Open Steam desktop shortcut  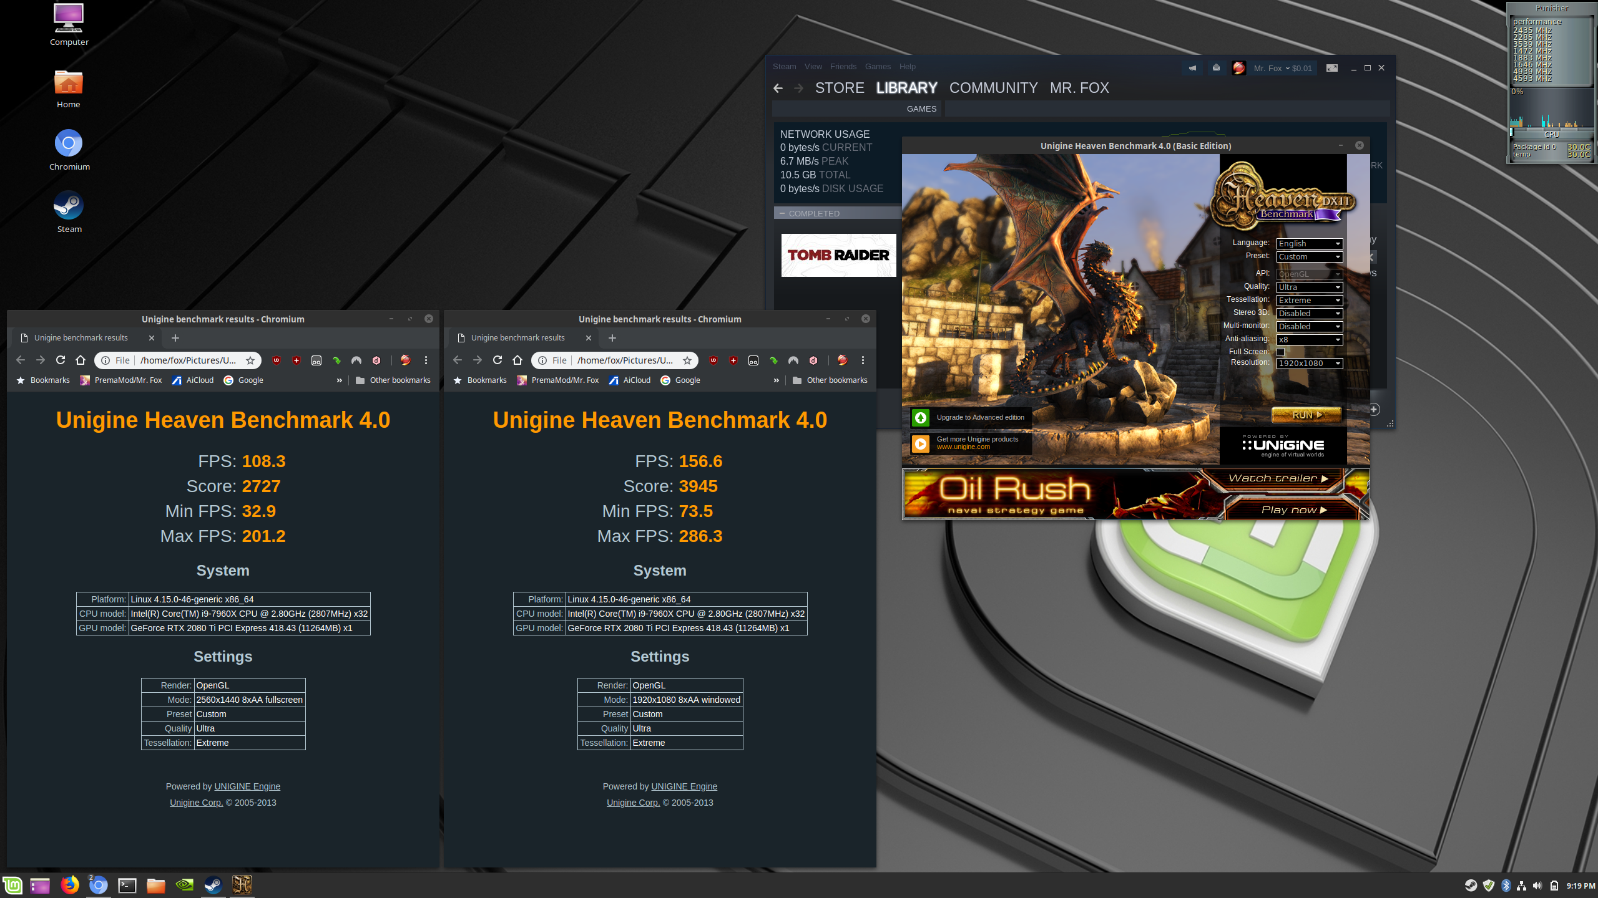click(x=69, y=212)
